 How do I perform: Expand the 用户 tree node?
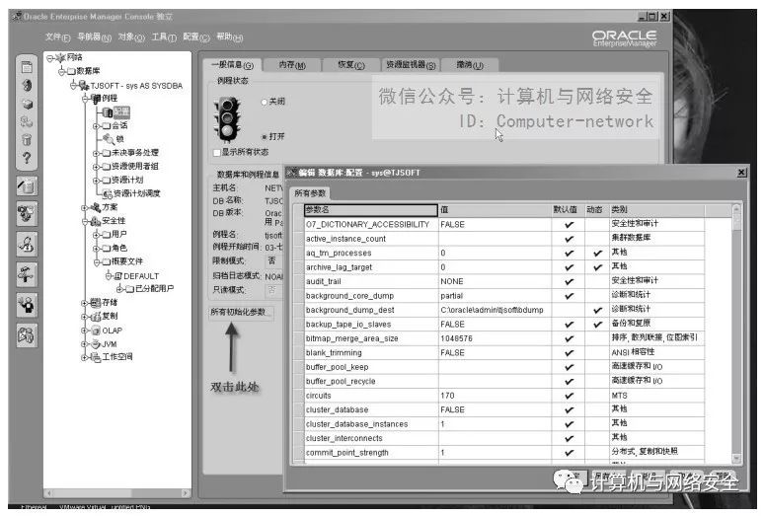click(x=96, y=235)
